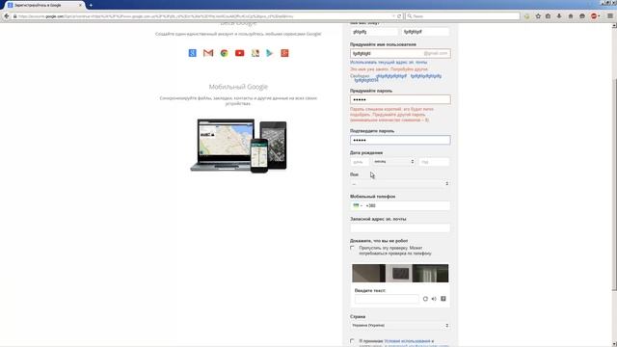Click the birth day input field
617x347 pixels.
click(360, 162)
